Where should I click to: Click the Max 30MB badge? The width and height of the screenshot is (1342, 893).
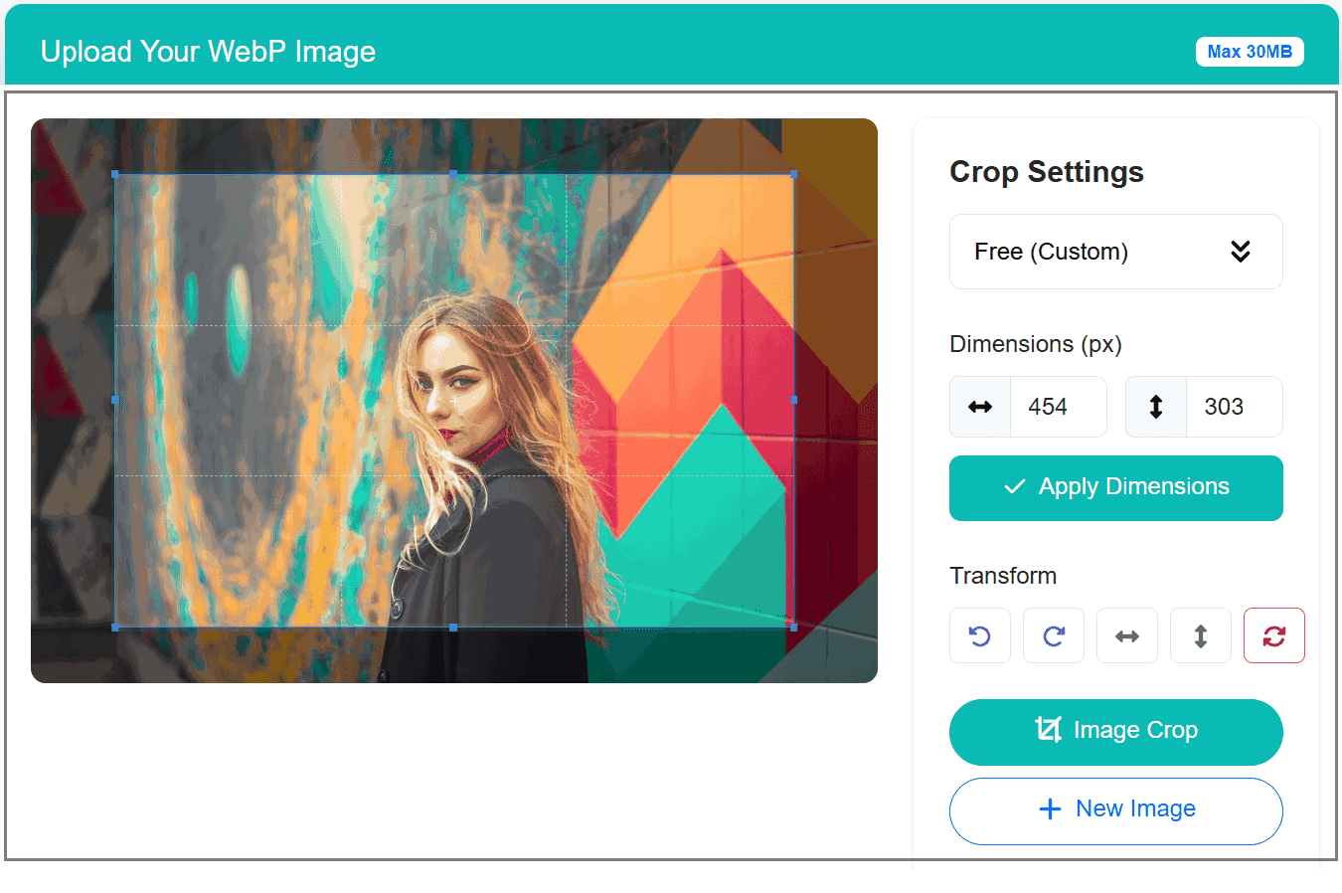click(1249, 52)
